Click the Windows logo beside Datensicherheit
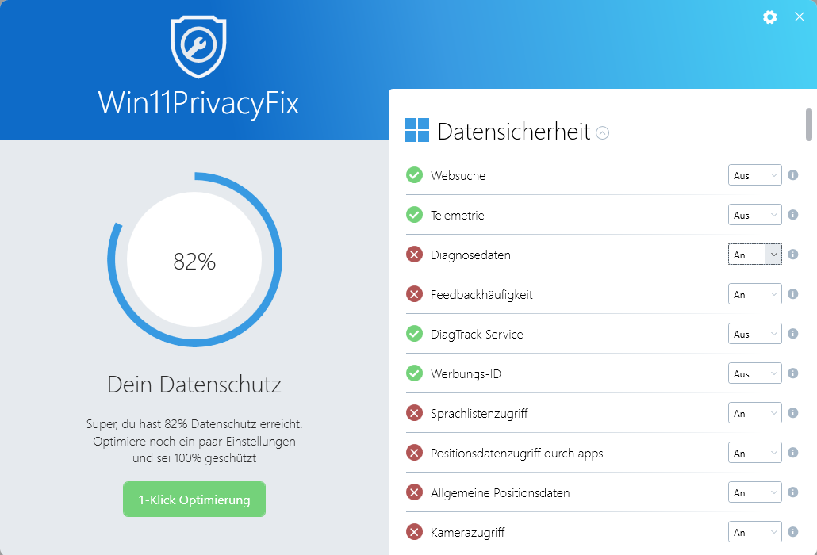Screen dimensions: 817x555 pos(417,131)
